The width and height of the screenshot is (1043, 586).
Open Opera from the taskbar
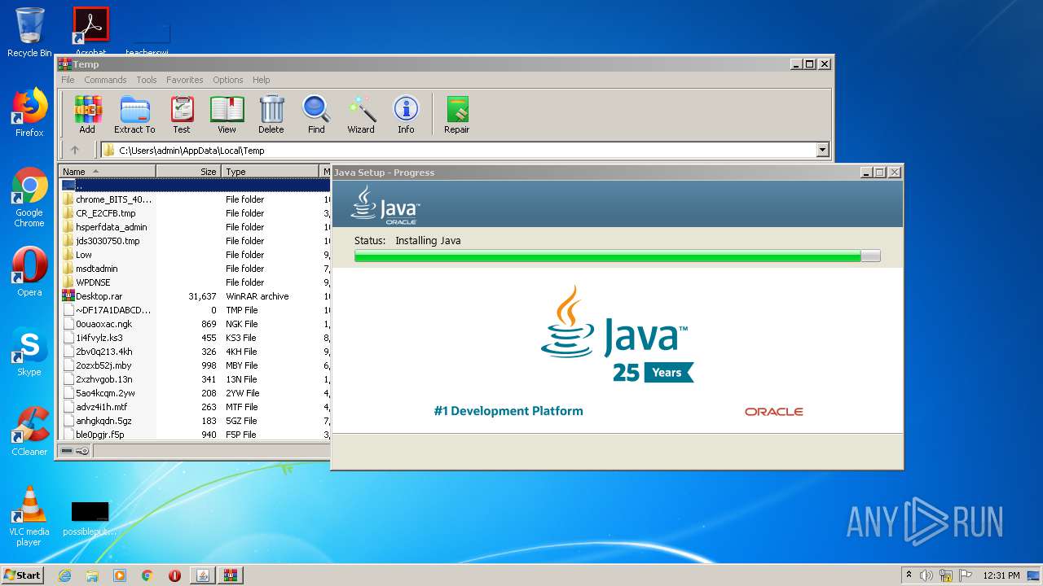tap(174, 575)
